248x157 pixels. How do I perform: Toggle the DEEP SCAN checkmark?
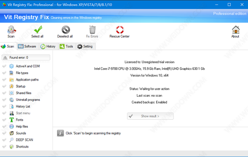pos(4,140)
